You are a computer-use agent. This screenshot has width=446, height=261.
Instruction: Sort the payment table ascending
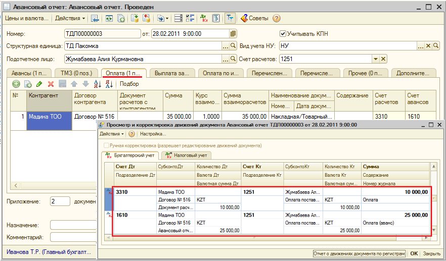click(98, 84)
